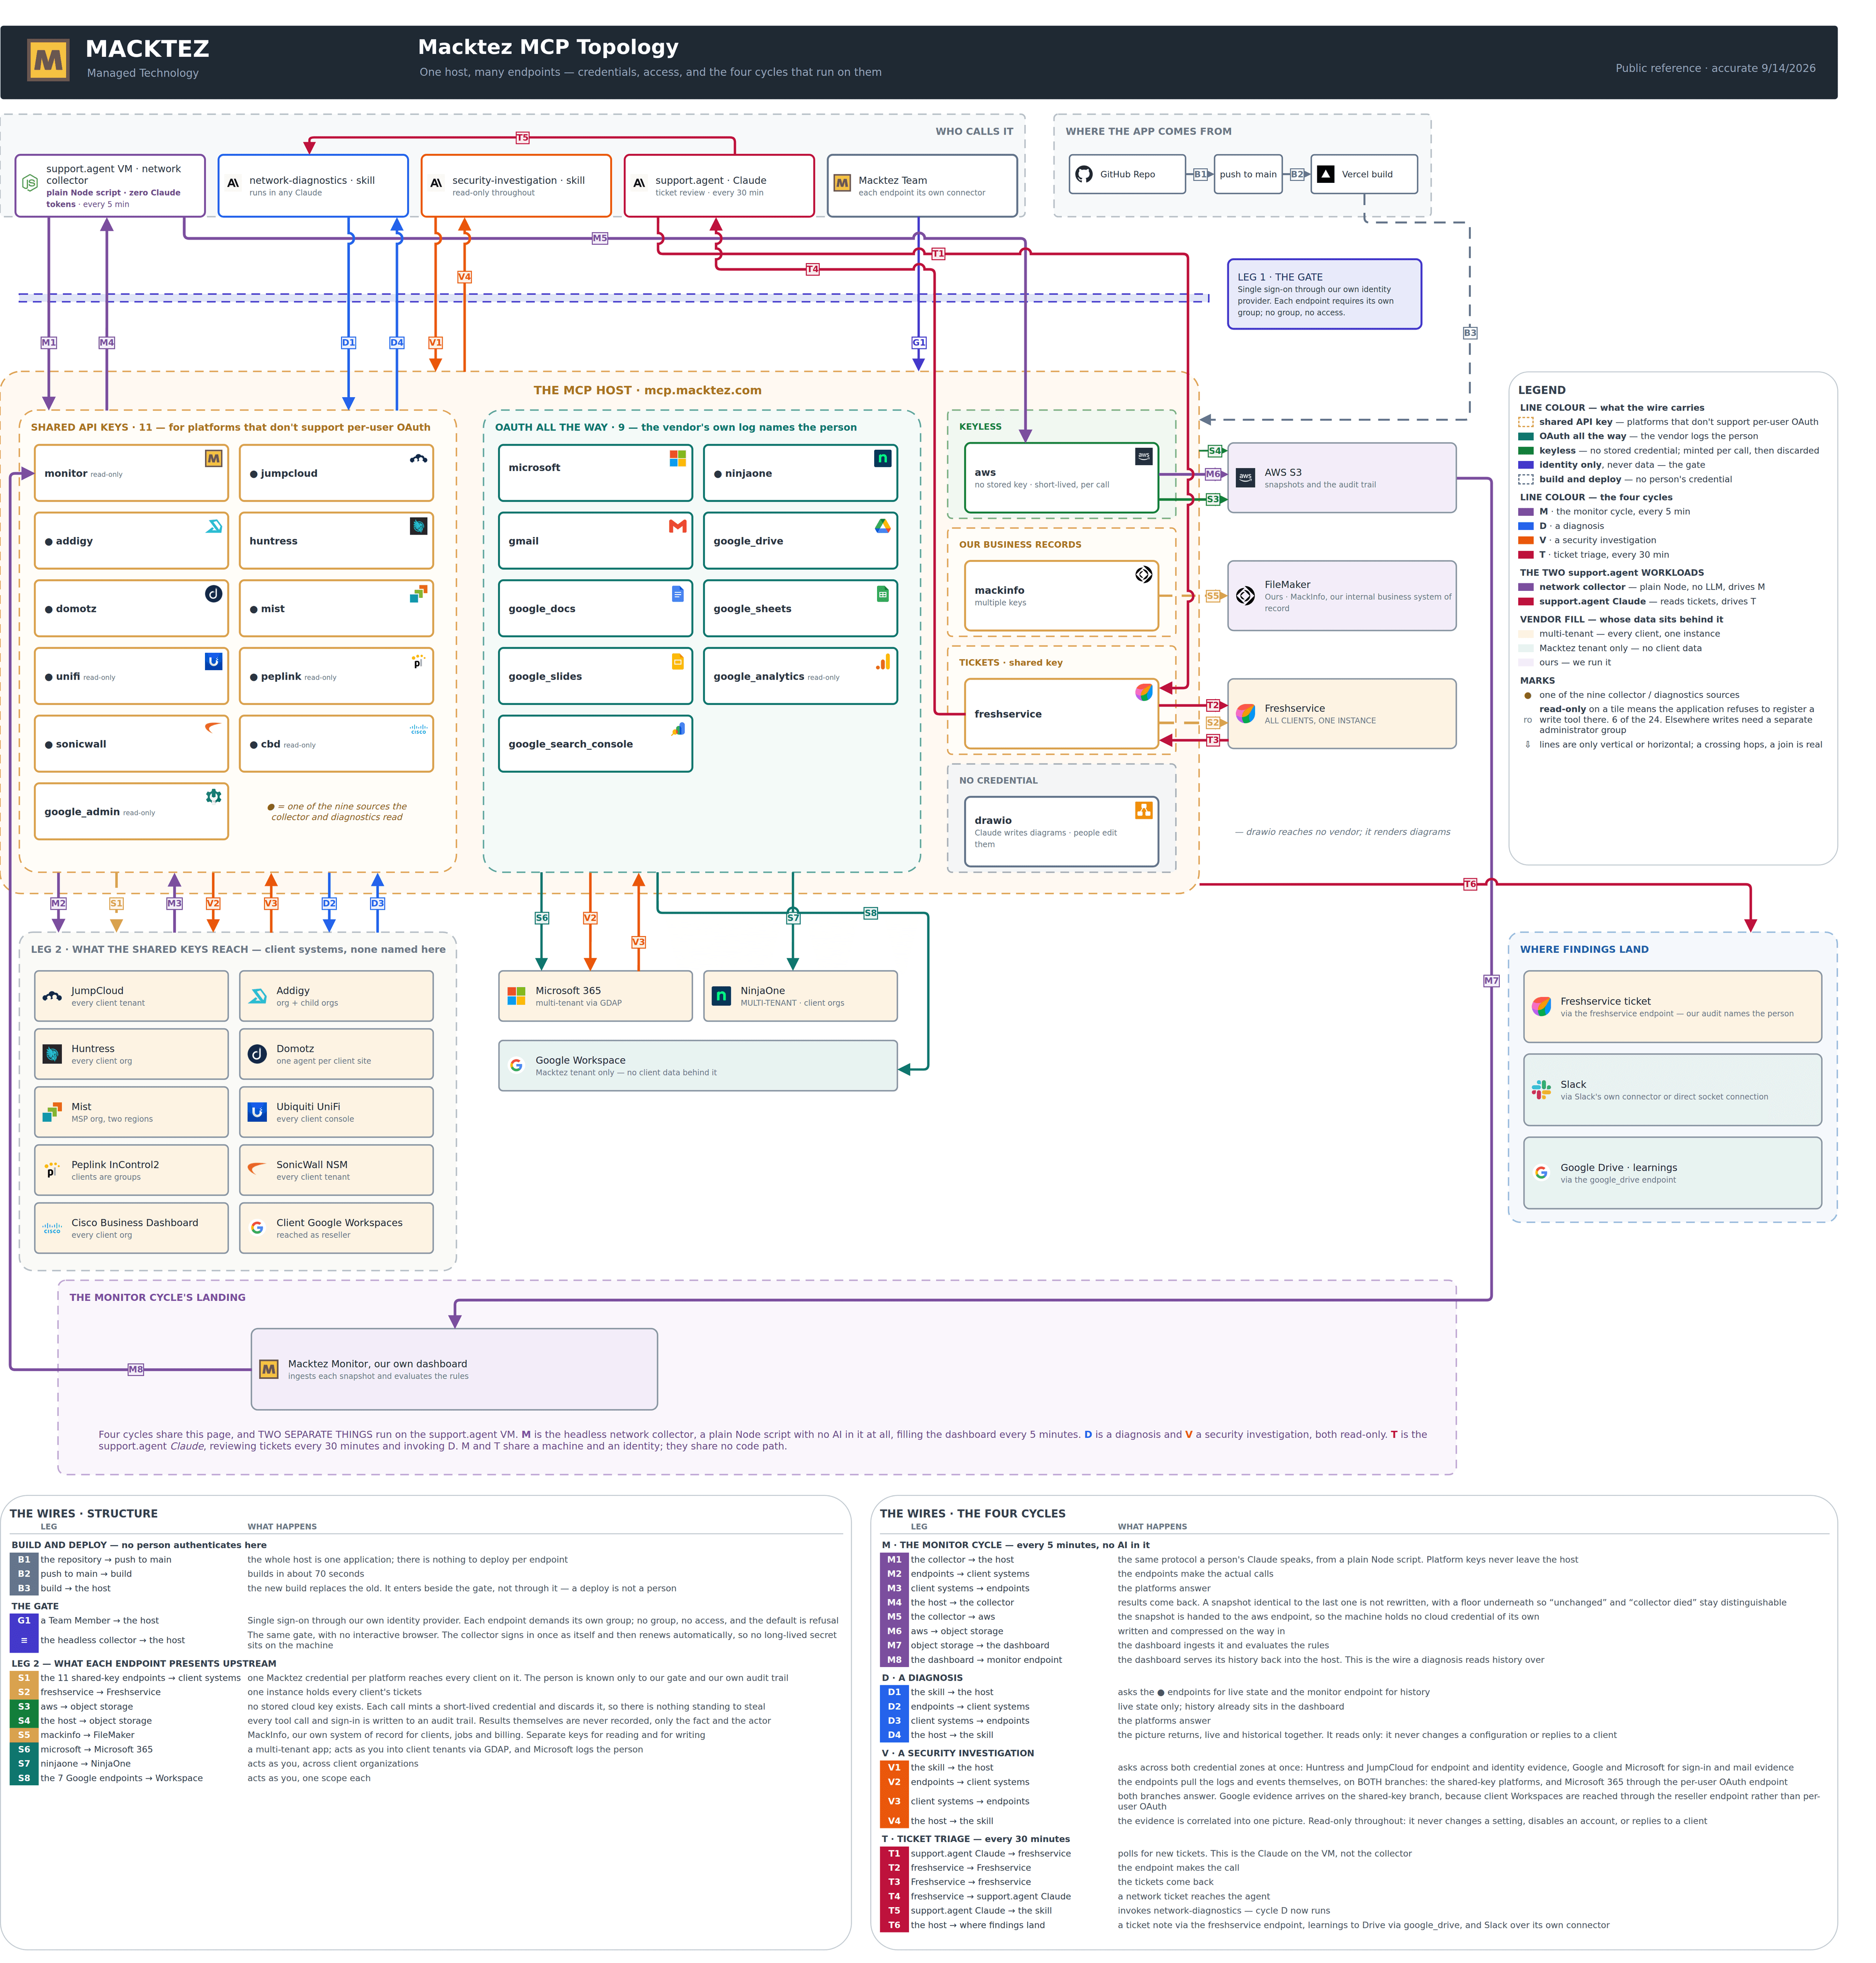Click the orange V security investigation legend swatch
The height and width of the screenshot is (1963, 1876).
pos(1525,540)
